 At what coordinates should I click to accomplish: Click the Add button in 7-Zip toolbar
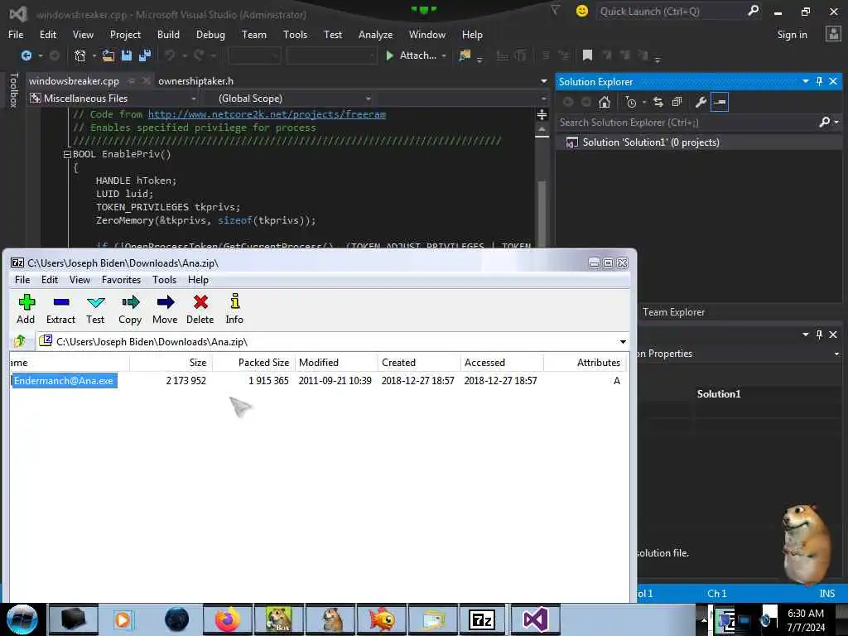pyautogui.click(x=26, y=309)
